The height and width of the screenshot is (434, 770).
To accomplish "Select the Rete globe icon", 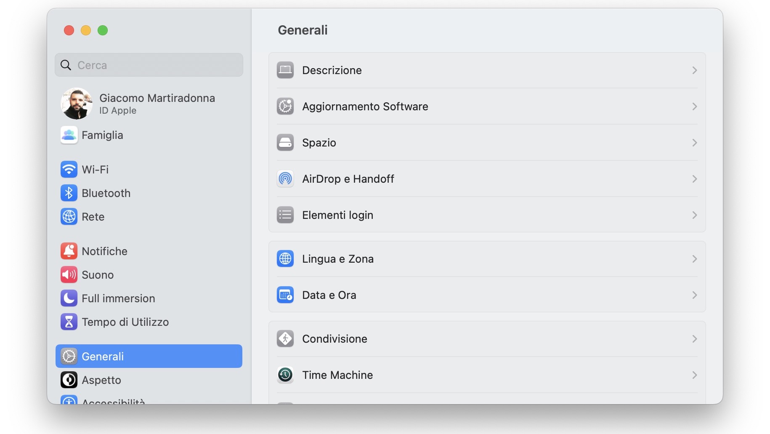I will click(69, 217).
